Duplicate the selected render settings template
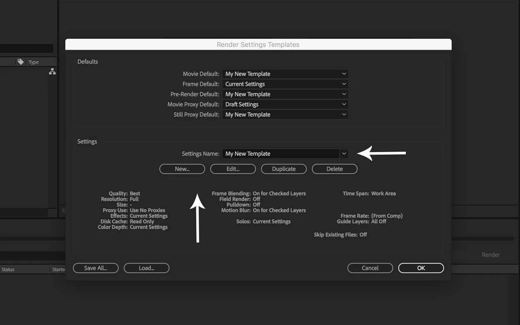520x325 pixels. [x=284, y=169]
